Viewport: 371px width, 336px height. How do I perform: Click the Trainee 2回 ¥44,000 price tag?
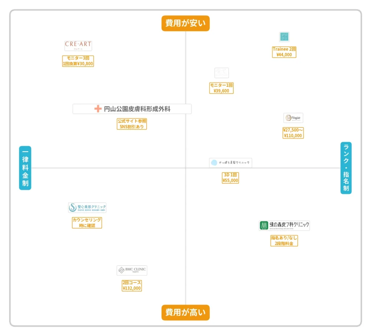284,52
